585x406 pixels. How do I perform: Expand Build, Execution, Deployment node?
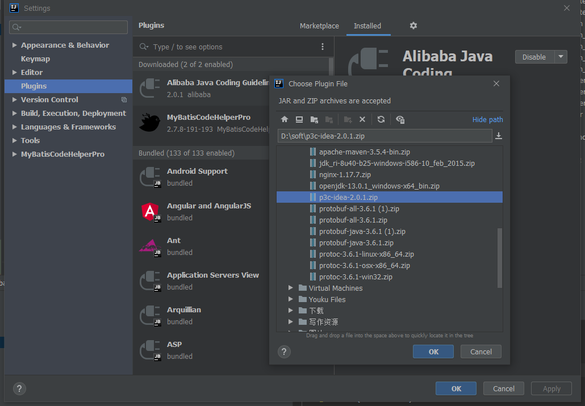[15, 113]
